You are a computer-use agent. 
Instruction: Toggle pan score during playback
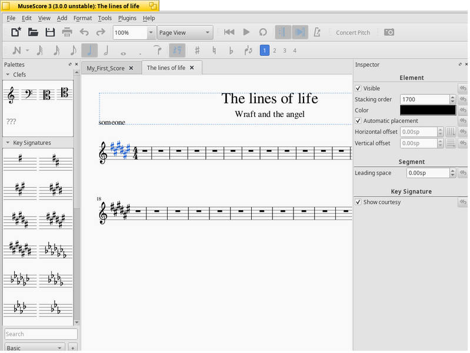(300, 32)
